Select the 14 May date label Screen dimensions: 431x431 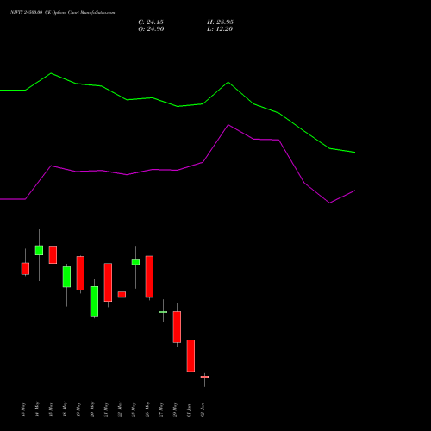pos(37,409)
